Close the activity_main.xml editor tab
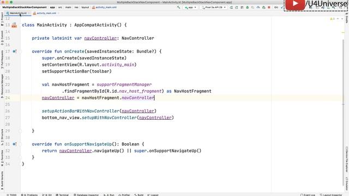The height and width of the screenshot is (196, 349). click(x=58, y=13)
